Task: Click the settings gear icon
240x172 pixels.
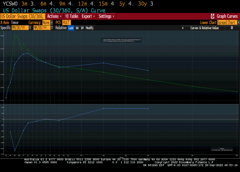Action: (x=232, y=28)
